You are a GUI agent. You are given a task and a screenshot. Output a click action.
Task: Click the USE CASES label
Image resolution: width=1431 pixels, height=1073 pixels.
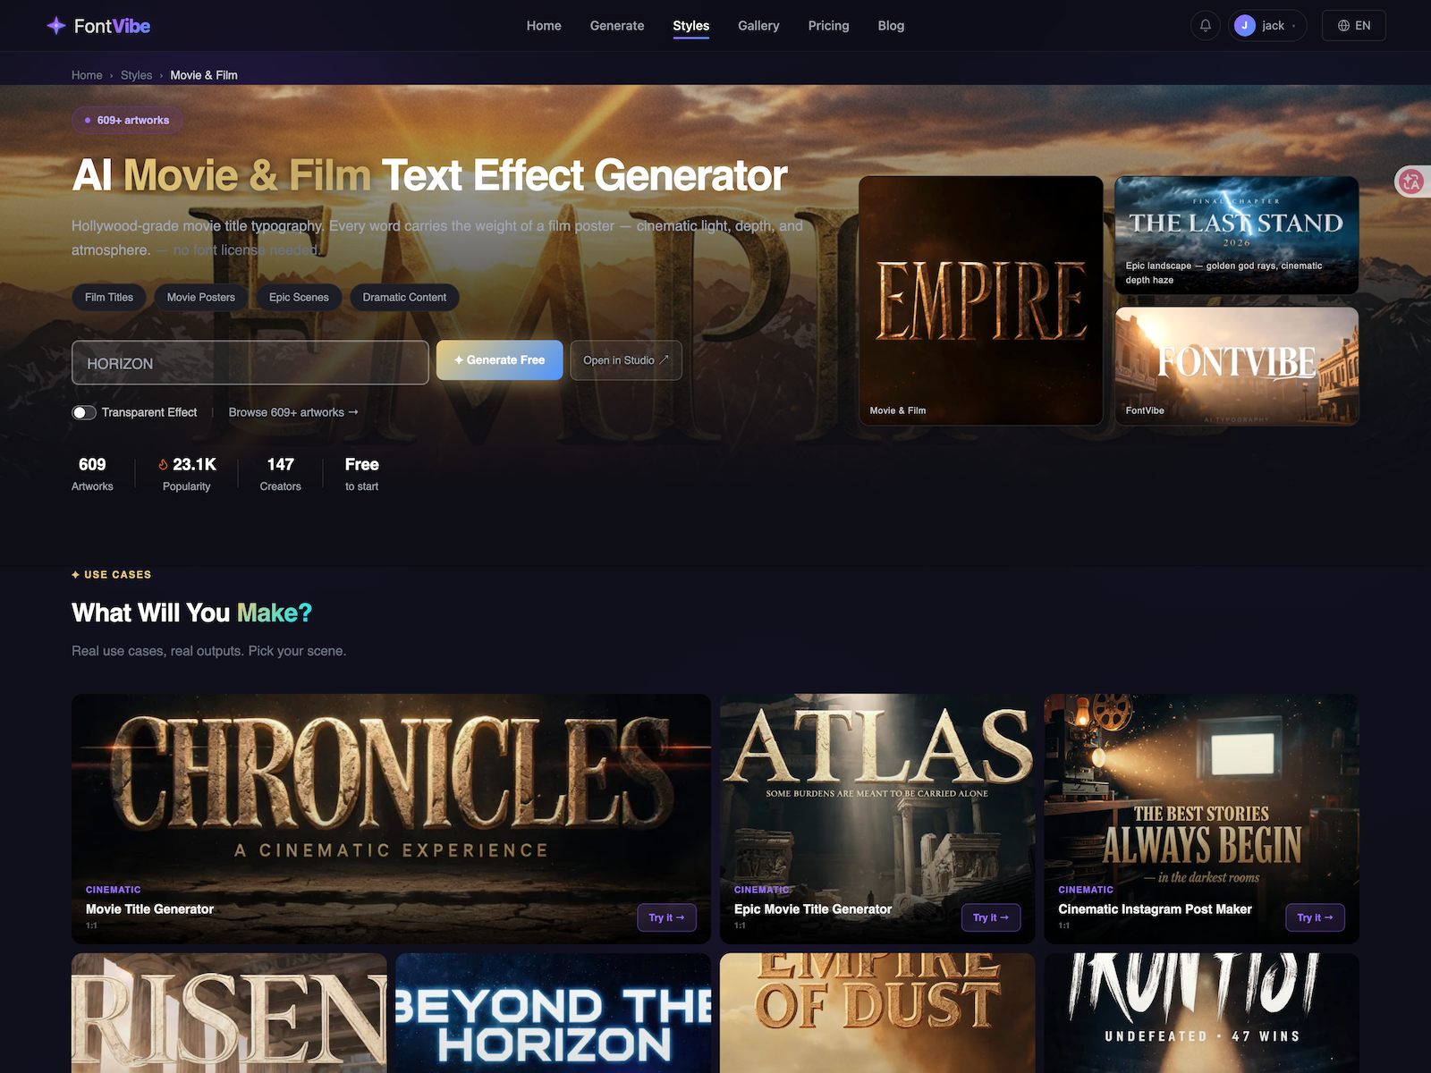click(x=112, y=574)
